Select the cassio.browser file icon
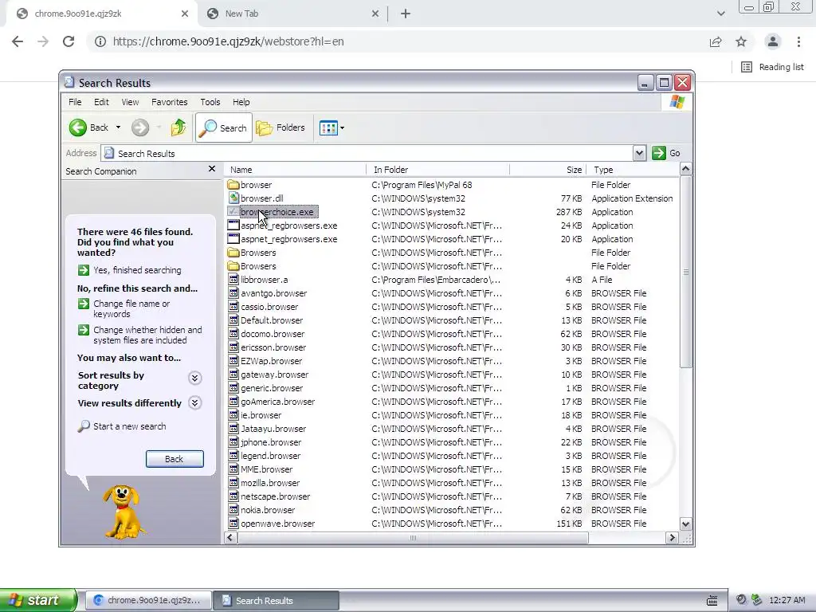 coord(233,307)
